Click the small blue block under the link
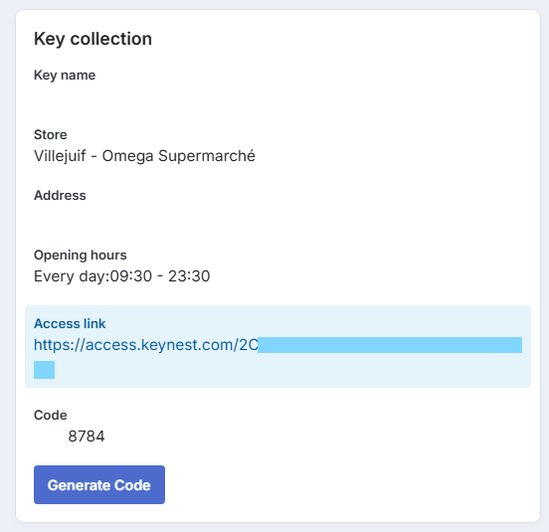Viewport: 549px width, 532px height. pyautogui.click(x=44, y=370)
